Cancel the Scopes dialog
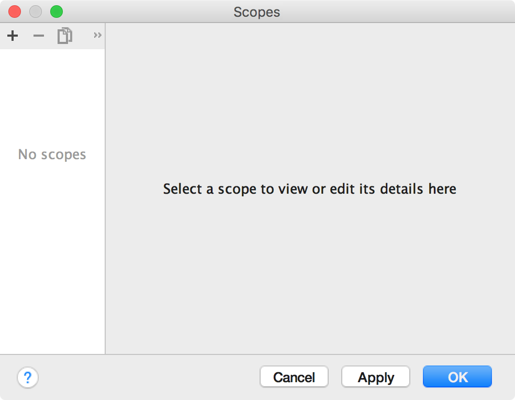 click(294, 377)
